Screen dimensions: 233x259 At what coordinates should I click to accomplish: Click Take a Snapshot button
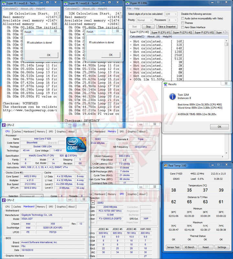[x=167, y=27]
